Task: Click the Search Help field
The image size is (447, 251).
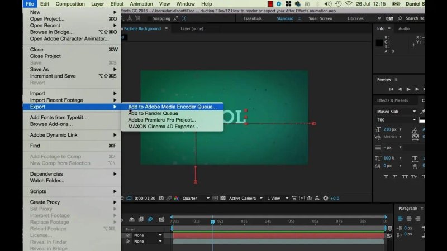Action: pos(415,18)
